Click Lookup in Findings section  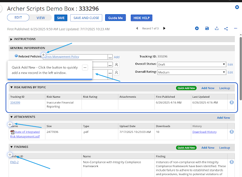(224, 148)
